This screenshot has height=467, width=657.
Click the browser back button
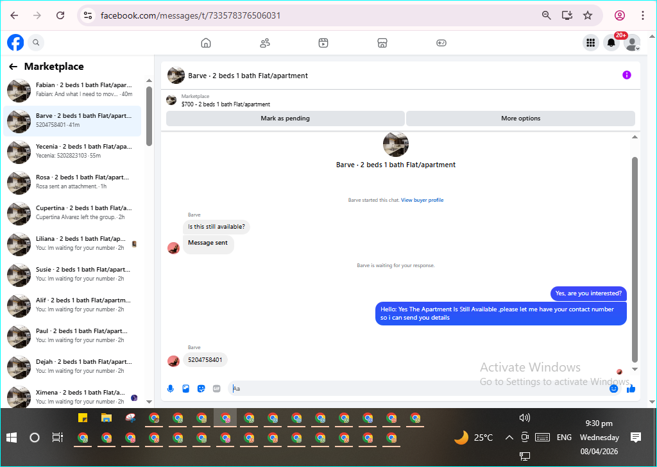tap(14, 15)
